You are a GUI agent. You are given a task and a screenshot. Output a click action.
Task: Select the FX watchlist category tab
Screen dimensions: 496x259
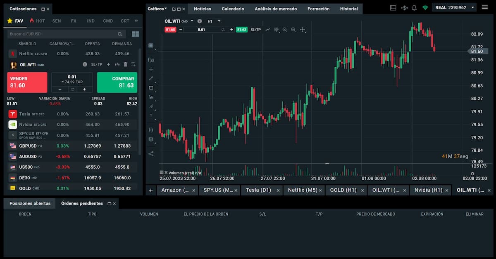click(x=74, y=21)
